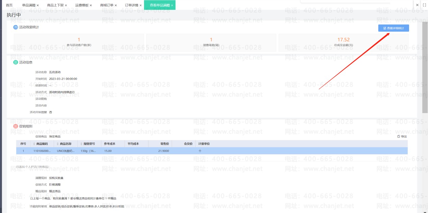Close the 订单详情 tab
The width and height of the screenshot is (428, 213).
141,5
